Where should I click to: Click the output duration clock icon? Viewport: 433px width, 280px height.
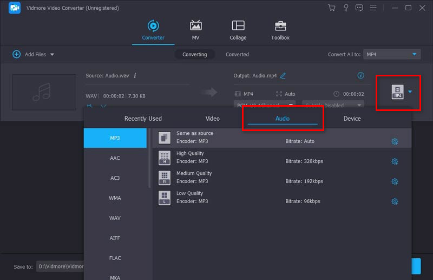click(x=336, y=94)
